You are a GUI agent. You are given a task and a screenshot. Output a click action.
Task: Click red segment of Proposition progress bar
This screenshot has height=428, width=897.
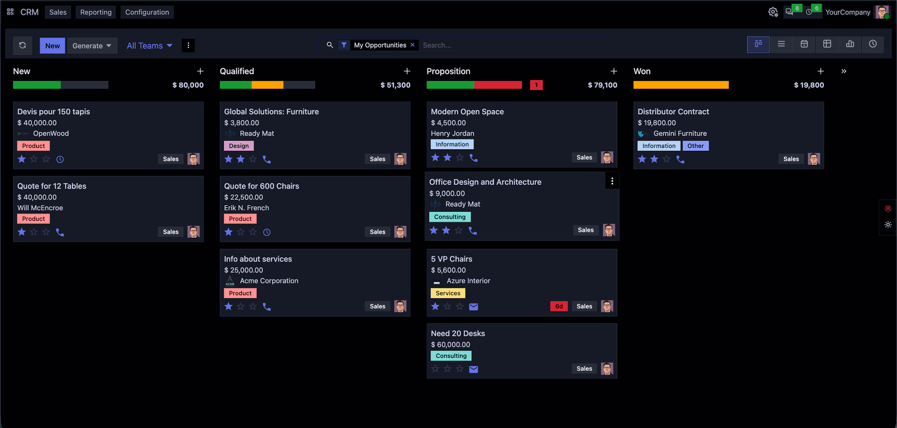[498, 85]
